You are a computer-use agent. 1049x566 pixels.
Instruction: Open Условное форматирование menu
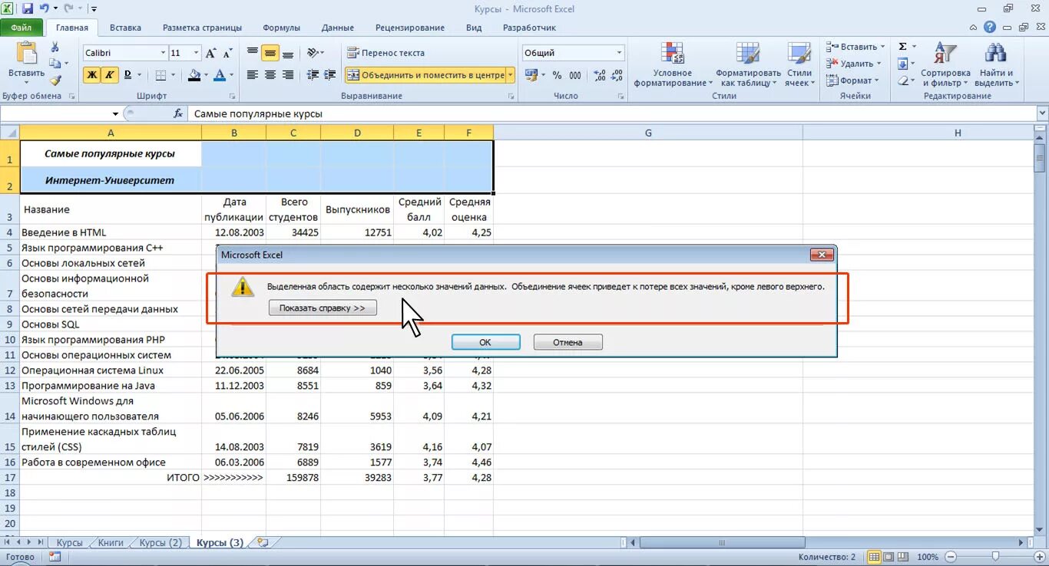[x=673, y=64]
